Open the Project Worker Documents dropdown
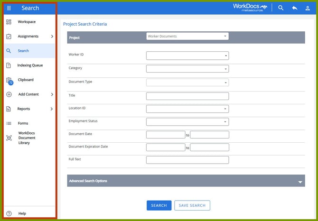 [x=187, y=36]
